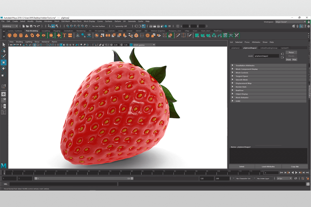Switch to the lambert1 tab

[285, 48]
